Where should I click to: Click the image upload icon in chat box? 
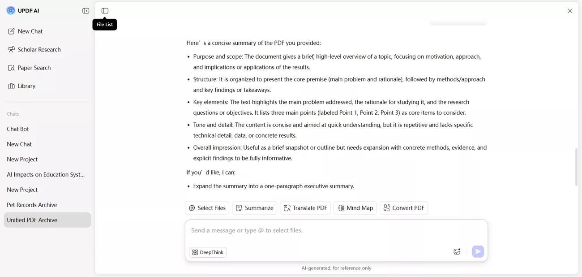pos(457,251)
